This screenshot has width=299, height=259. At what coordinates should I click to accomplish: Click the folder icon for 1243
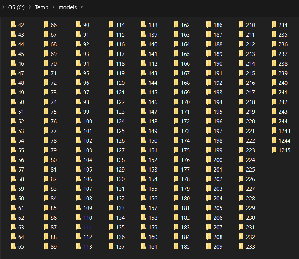[x=274, y=131]
